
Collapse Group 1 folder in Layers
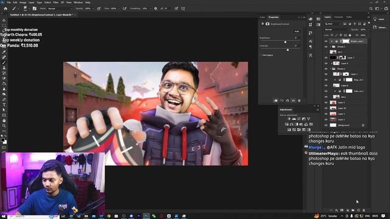(331, 69)
